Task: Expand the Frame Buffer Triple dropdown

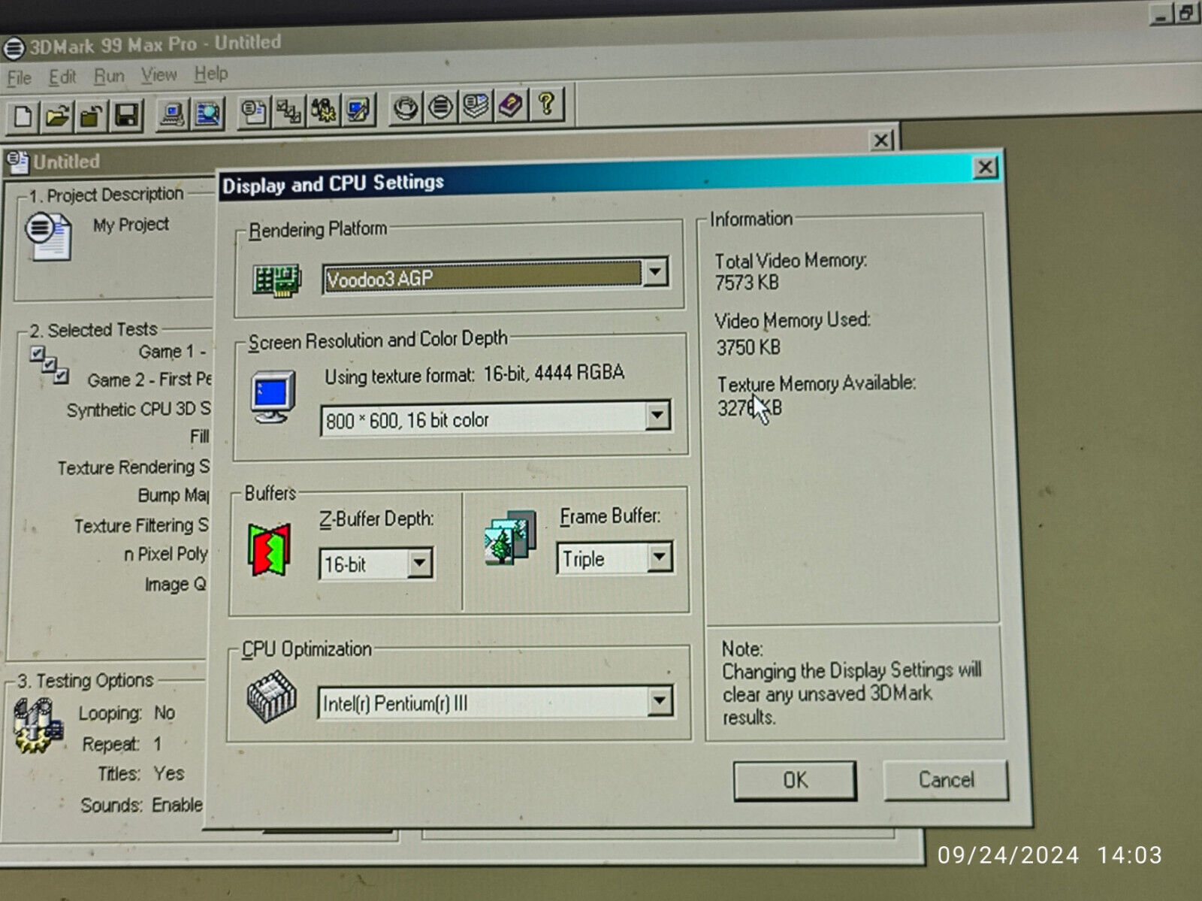Action: coord(660,557)
